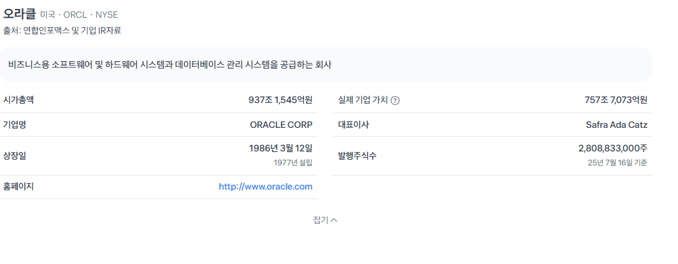Click the 1977년 설립 note

(x=292, y=163)
